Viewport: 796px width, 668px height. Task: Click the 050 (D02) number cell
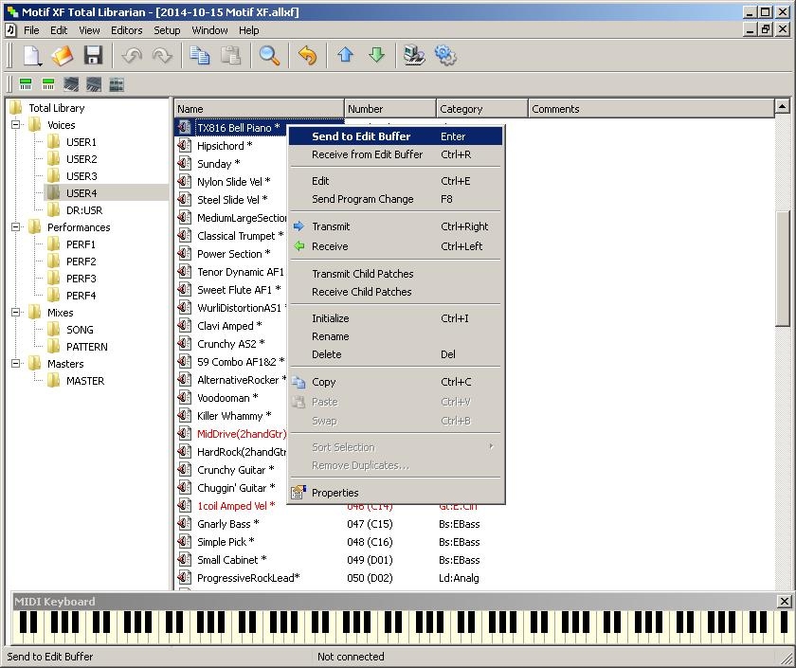coord(370,578)
